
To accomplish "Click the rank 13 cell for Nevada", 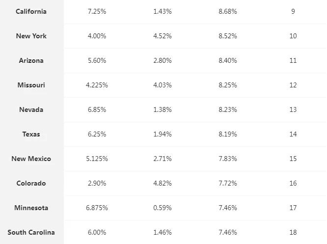I will (293, 109).
